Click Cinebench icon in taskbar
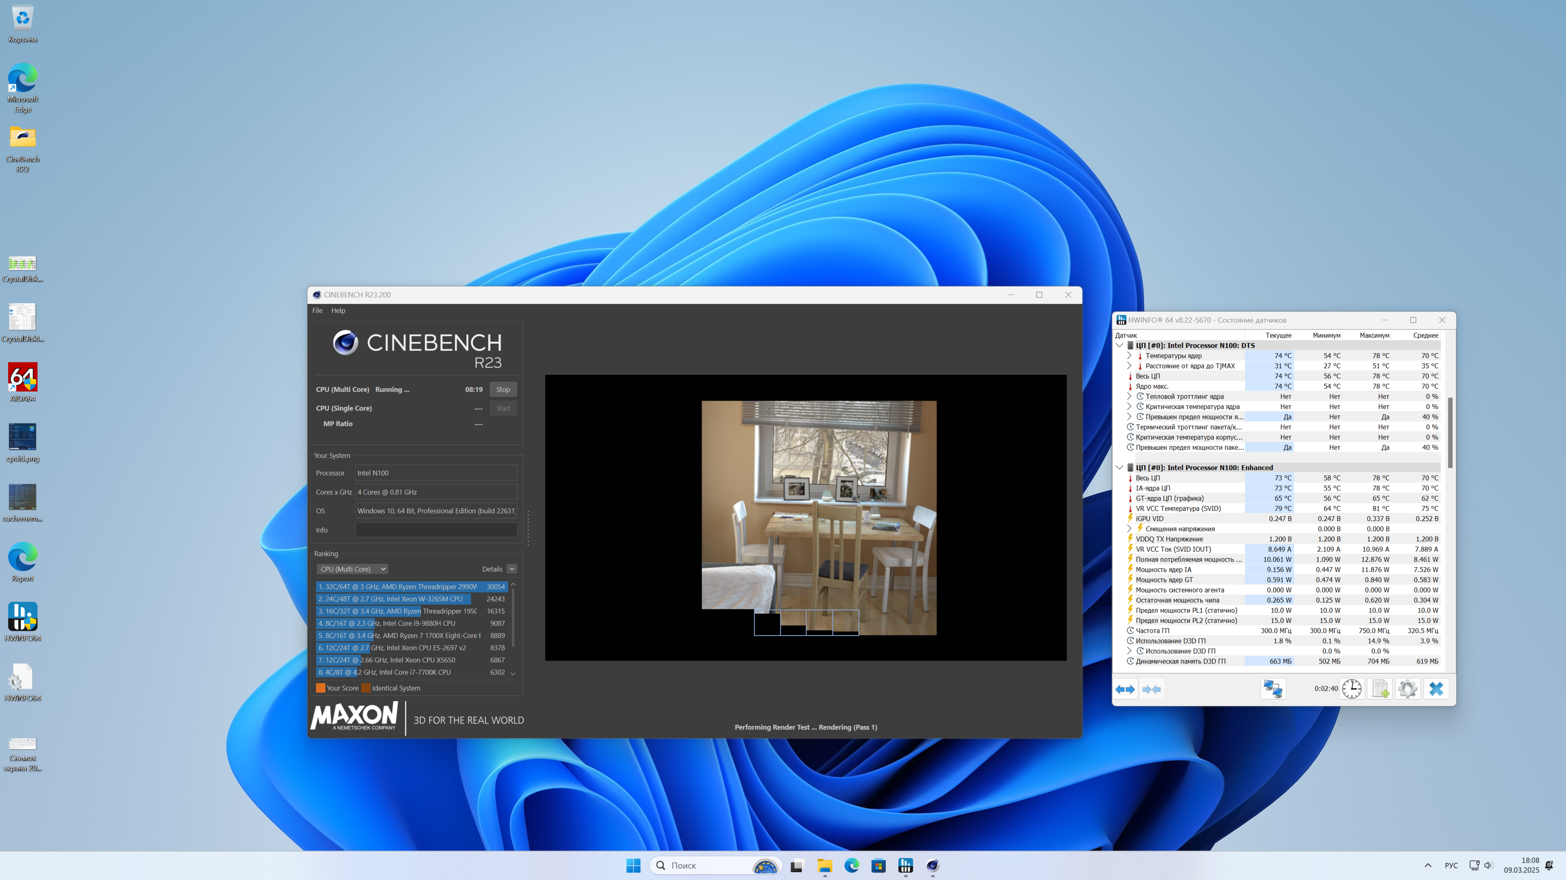 [933, 865]
